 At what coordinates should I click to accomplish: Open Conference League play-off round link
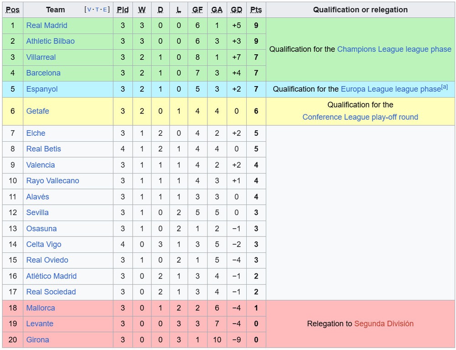[x=360, y=117]
